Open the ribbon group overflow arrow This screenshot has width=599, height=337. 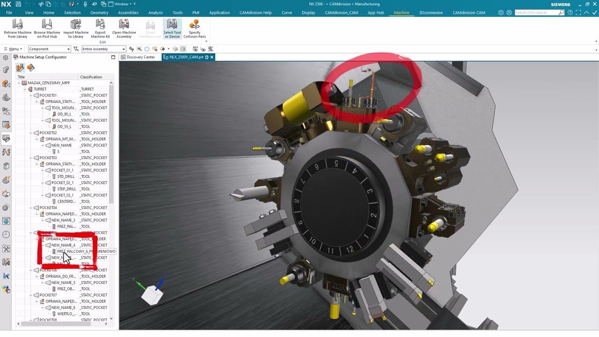point(206,41)
